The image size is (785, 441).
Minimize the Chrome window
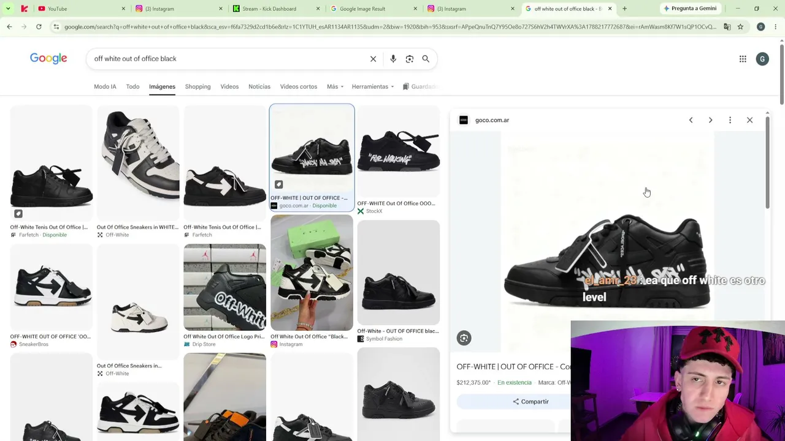point(738,9)
